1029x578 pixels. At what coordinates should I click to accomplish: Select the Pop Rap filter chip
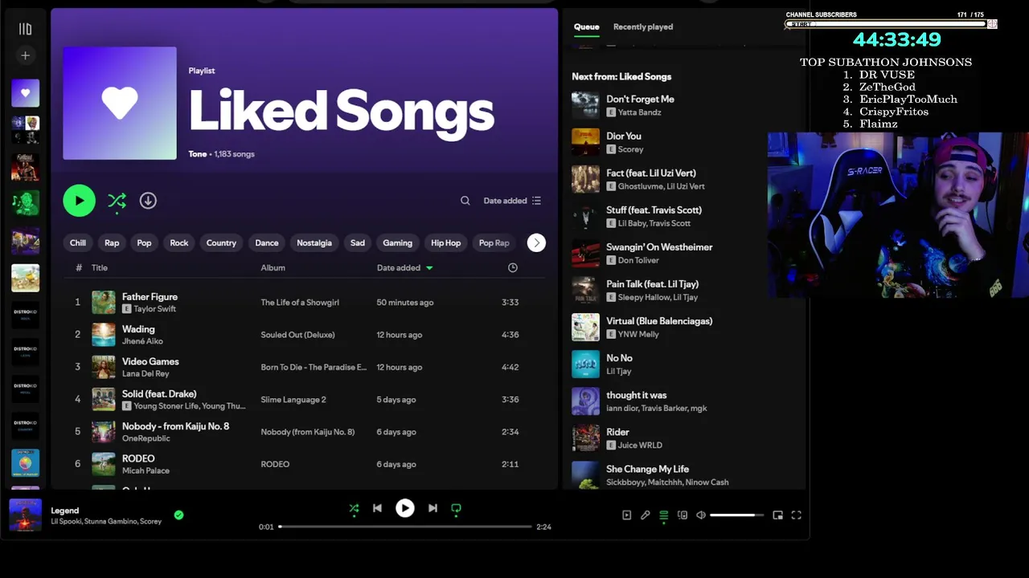(x=494, y=242)
